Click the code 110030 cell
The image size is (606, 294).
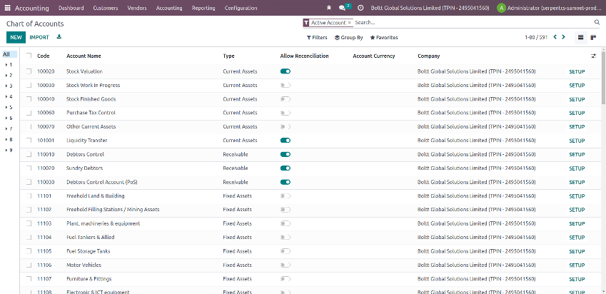[46, 182]
